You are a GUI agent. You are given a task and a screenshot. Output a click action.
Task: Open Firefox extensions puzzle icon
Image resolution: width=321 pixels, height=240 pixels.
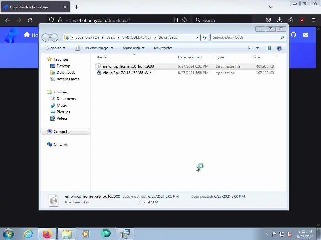(x=291, y=20)
